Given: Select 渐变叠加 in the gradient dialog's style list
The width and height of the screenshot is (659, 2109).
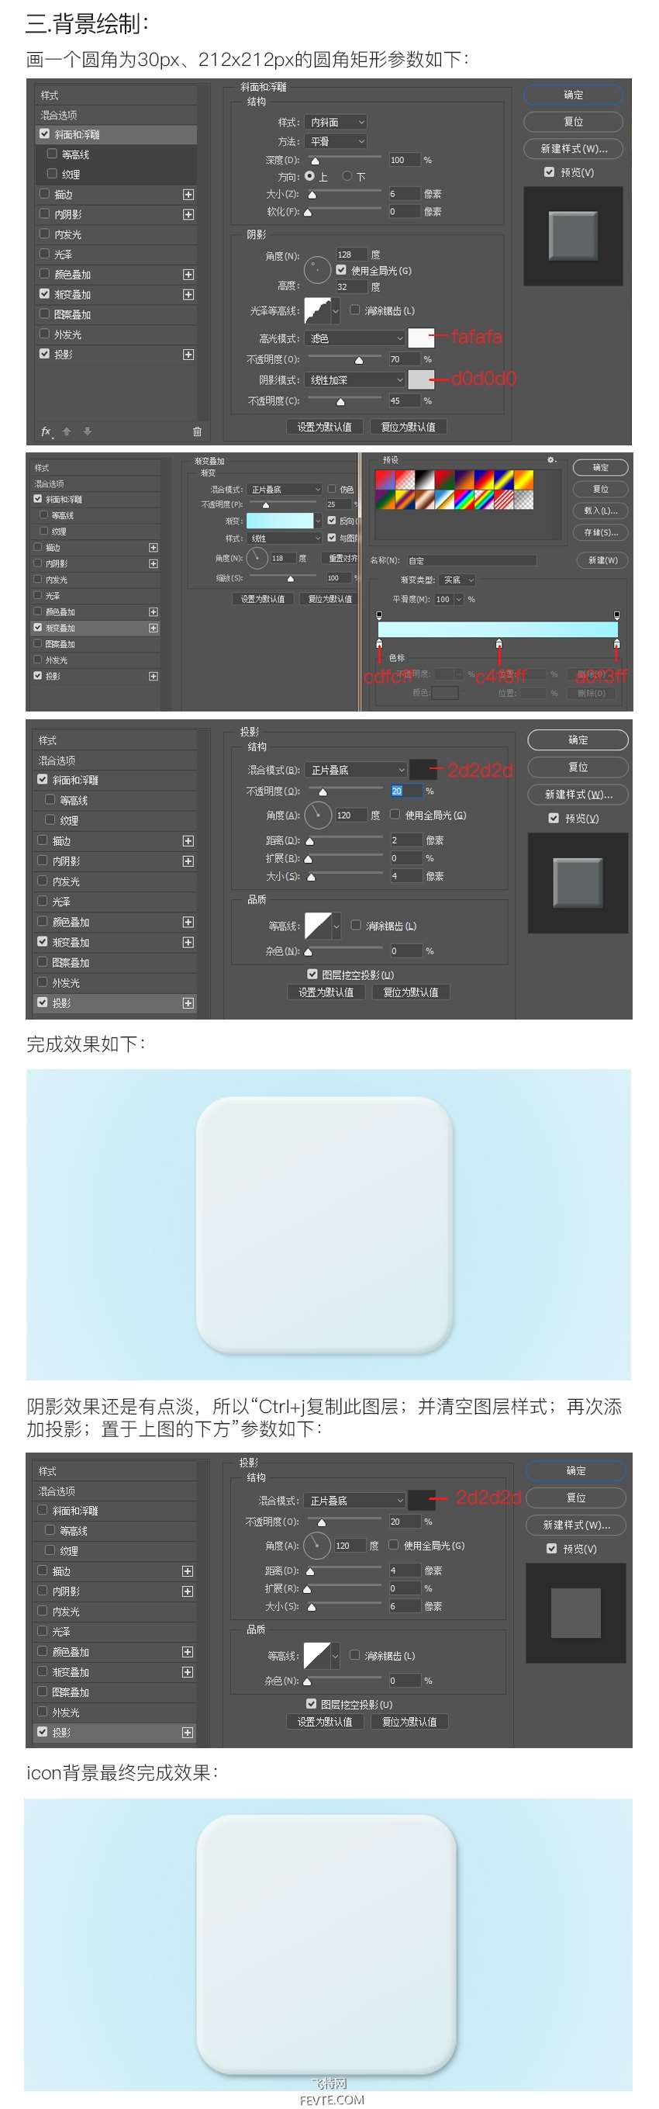Looking at the screenshot, I should click(x=96, y=628).
